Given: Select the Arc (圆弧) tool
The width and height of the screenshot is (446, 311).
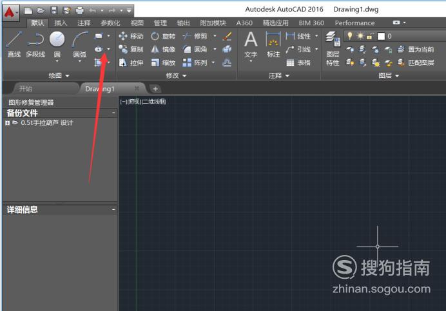Looking at the screenshot, I should click(x=80, y=44).
